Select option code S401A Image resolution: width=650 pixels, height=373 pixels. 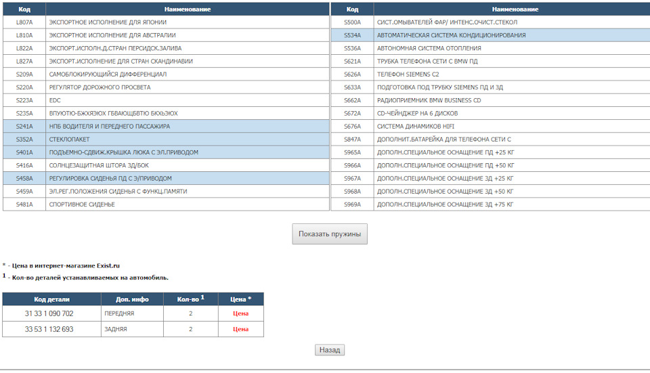(24, 152)
